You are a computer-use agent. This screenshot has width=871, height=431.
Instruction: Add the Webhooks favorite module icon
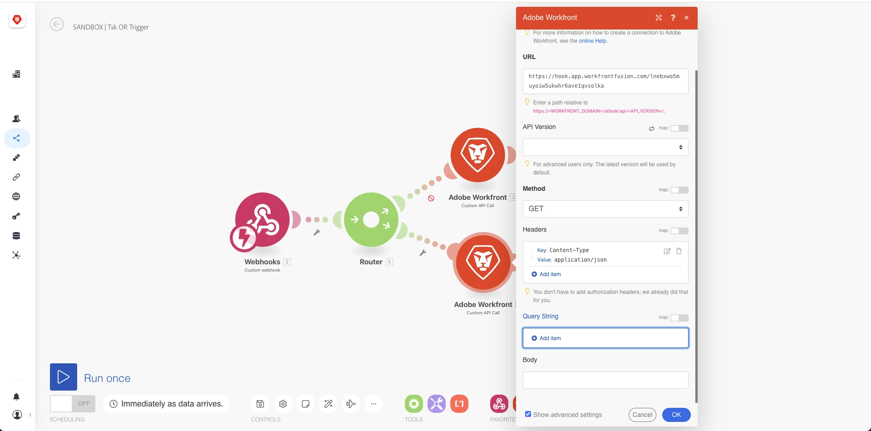(499, 404)
